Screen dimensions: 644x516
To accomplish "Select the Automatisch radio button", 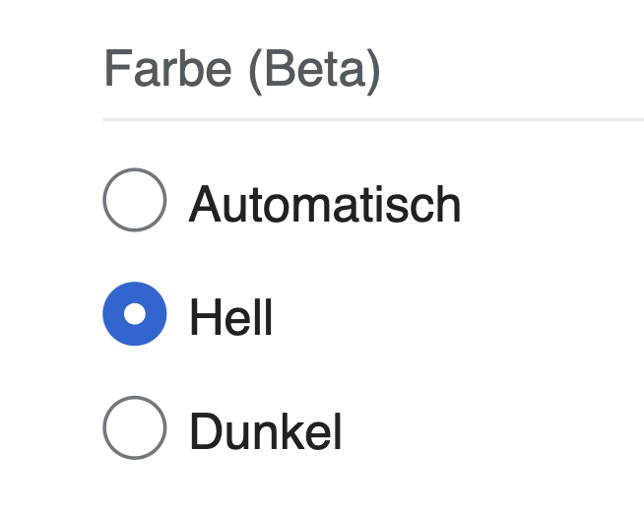I will coord(134,200).
